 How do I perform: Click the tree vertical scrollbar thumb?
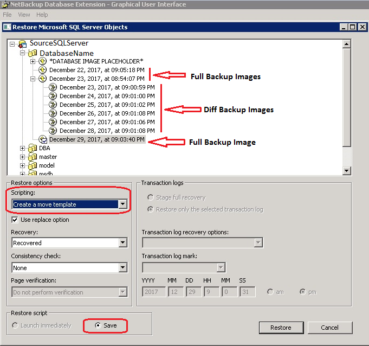347,97
